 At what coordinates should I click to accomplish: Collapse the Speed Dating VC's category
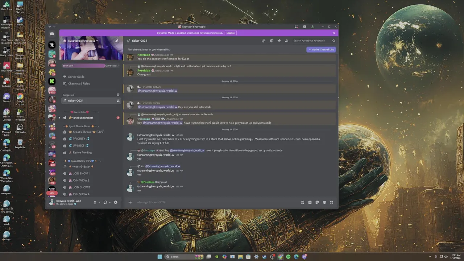coord(82,161)
